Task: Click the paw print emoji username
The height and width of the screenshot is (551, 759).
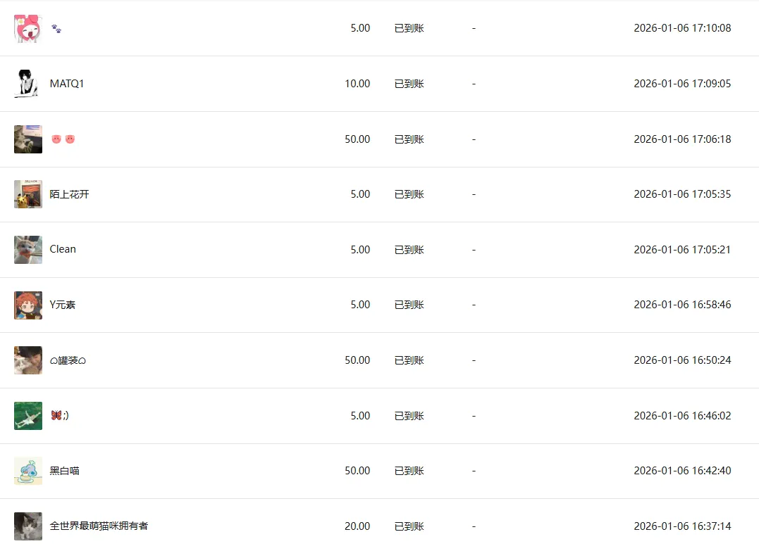Action: pyautogui.click(x=56, y=29)
